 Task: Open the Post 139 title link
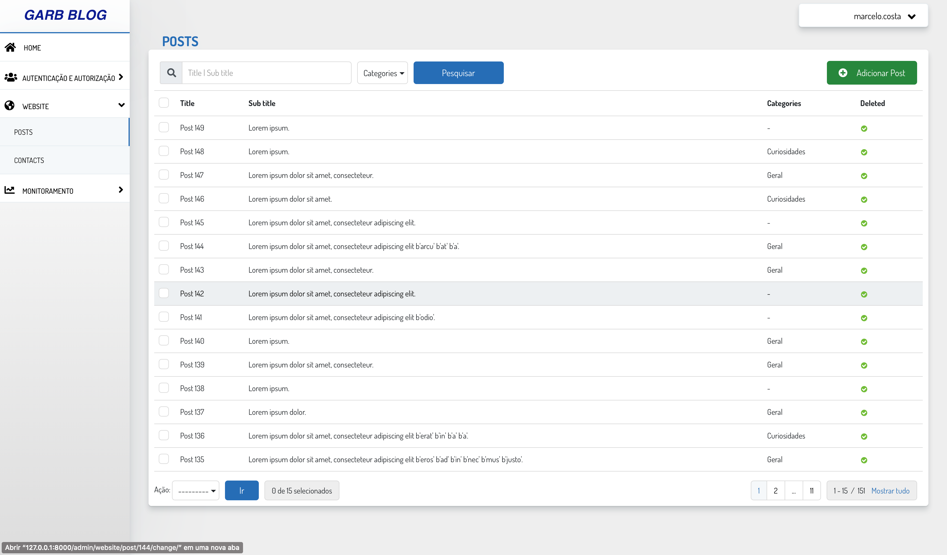(192, 365)
